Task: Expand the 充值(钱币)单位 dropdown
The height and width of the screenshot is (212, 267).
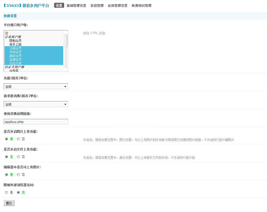Action: (36, 87)
